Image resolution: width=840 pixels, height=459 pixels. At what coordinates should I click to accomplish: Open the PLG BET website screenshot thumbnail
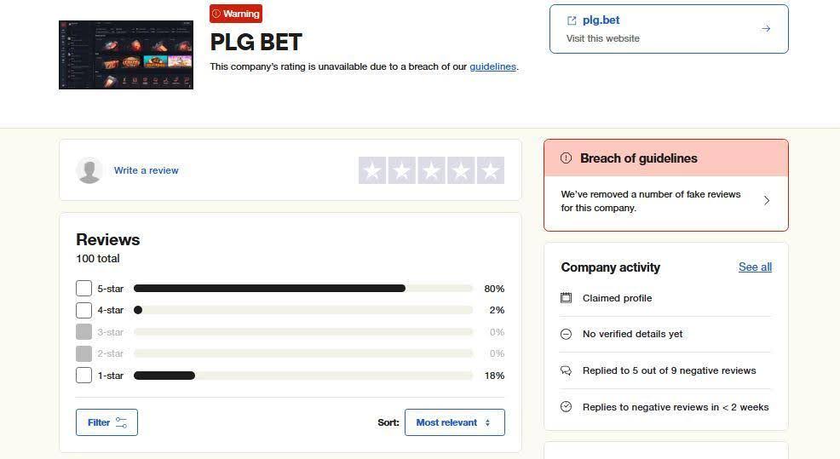[126, 55]
